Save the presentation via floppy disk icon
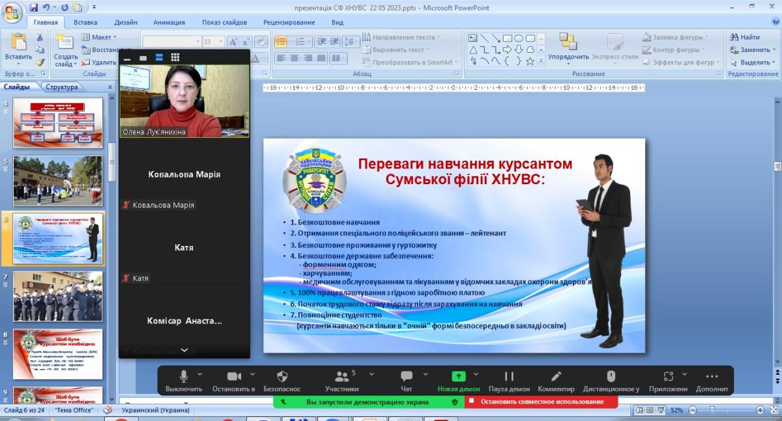The height and width of the screenshot is (421, 782). pos(34,8)
